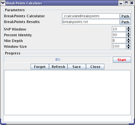Click the Save button
Viewport: 135px width, 125px height.
(77, 67)
